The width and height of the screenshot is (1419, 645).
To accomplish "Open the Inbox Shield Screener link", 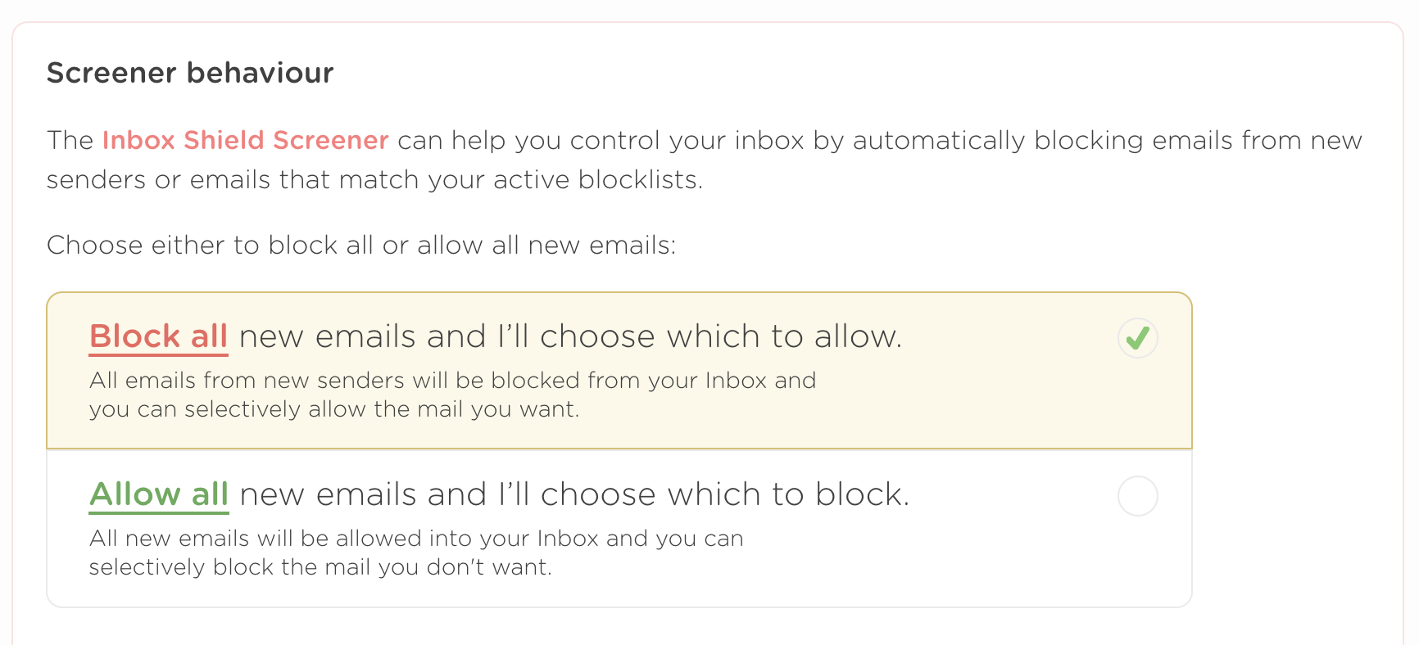I will click(x=245, y=141).
